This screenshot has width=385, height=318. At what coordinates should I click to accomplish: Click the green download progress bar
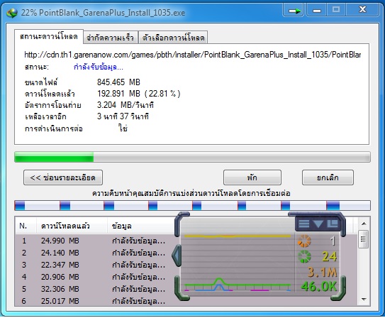click(192, 157)
